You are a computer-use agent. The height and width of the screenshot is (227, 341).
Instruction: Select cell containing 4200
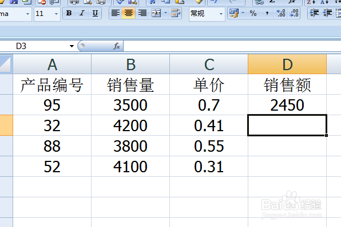click(x=130, y=125)
